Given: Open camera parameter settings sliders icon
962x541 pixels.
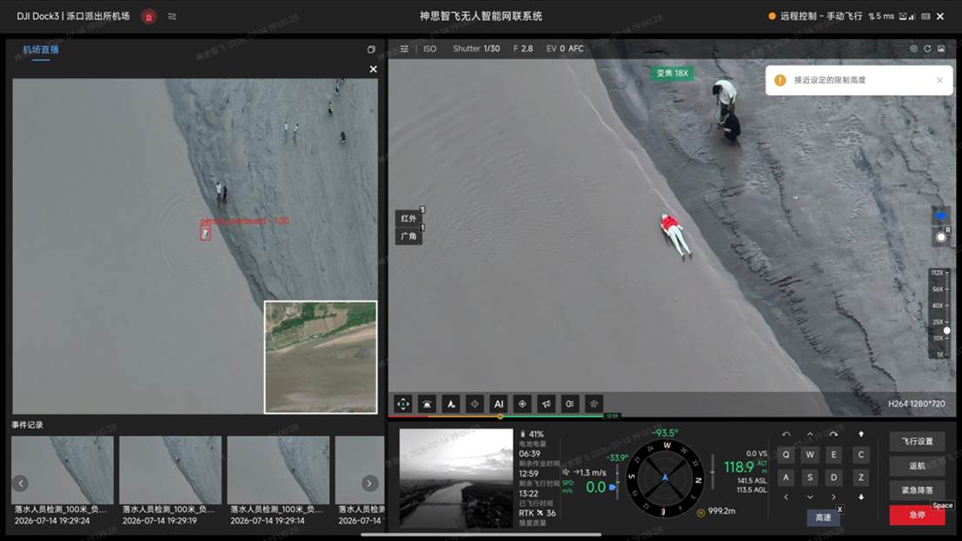Looking at the screenshot, I should (x=404, y=49).
